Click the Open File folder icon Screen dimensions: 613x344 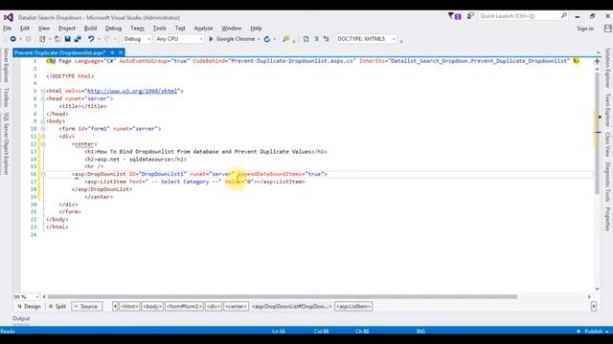tap(57, 39)
